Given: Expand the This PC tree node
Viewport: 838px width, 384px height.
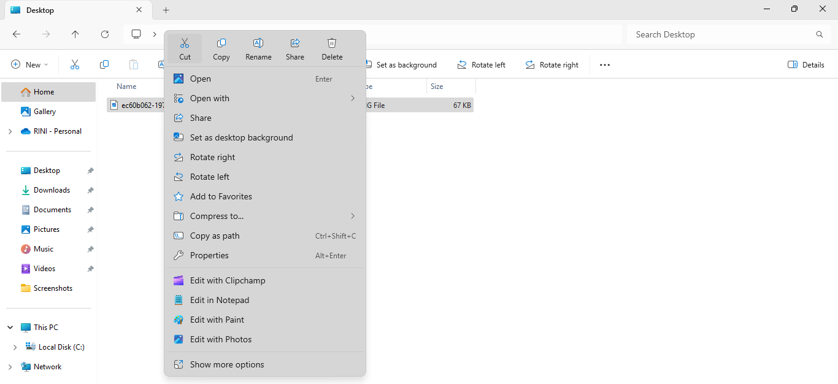Looking at the screenshot, I should (10, 328).
